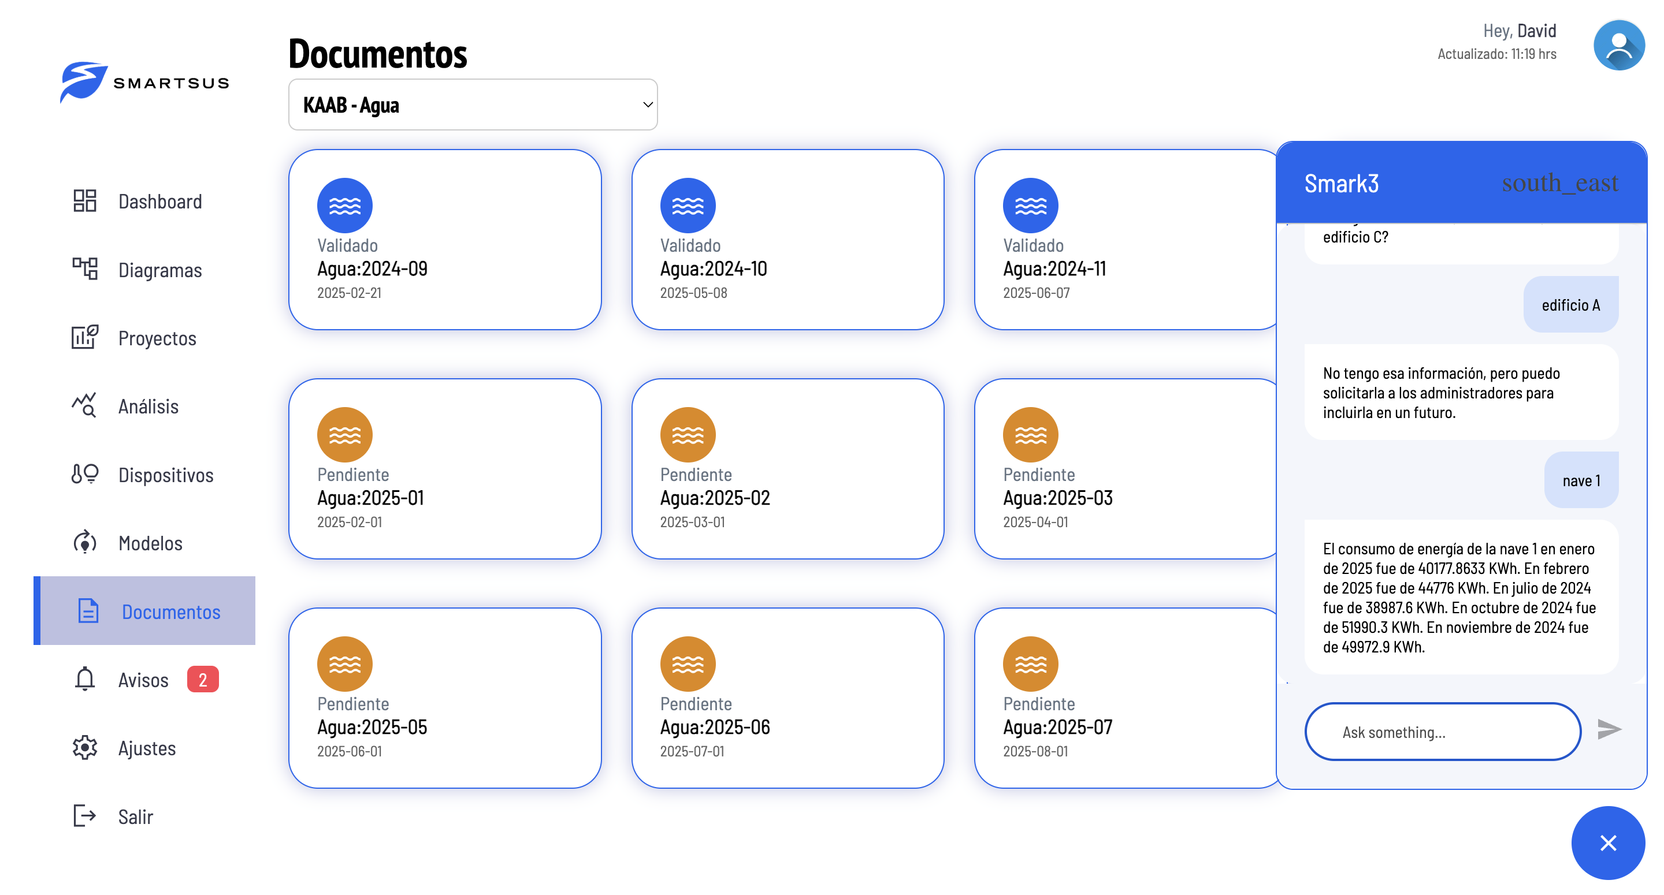Click the Proyectos chart icon

point(84,337)
